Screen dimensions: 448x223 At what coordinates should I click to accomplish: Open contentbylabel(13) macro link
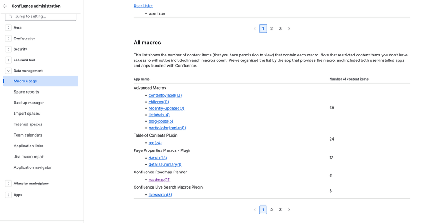165,95
